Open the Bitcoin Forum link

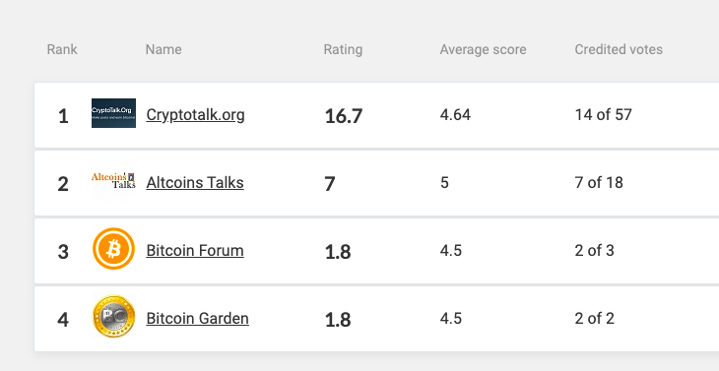pos(195,251)
